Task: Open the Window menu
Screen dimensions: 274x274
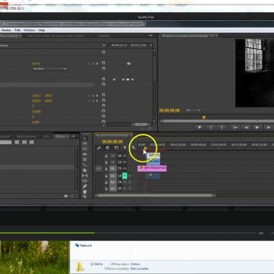Action: [x=29, y=30]
